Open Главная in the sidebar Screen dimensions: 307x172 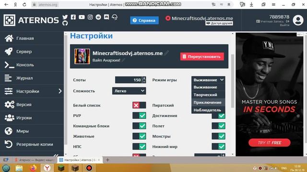[32, 38]
